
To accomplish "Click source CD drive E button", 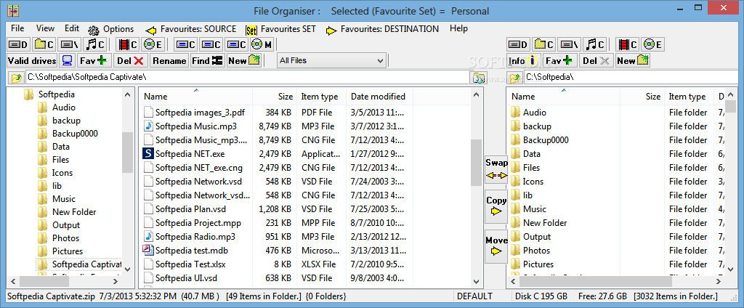I will [x=153, y=44].
